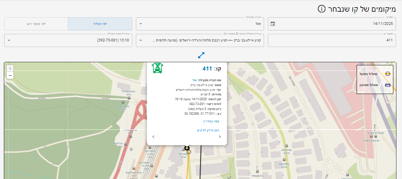Open the travel route selection dropdown

200,40
